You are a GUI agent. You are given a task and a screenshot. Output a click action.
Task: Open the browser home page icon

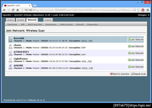[x=17, y=10]
